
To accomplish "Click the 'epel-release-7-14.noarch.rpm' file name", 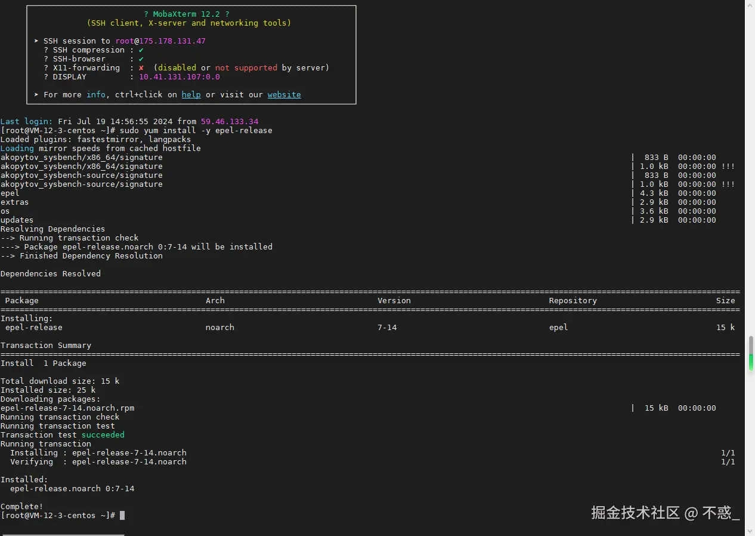I will (67, 408).
